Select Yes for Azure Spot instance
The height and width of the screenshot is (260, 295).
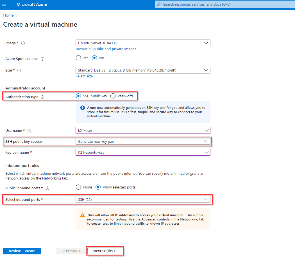[78, 58]
